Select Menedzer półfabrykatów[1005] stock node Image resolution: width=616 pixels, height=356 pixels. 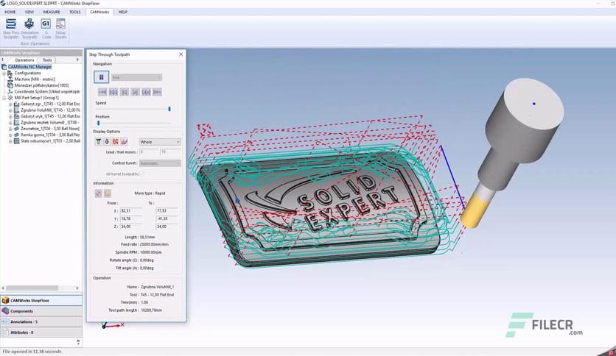click(42, 85)
